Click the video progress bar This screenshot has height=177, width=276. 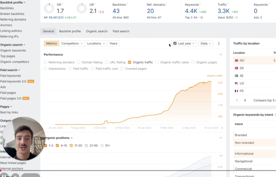tap(138, 171)
